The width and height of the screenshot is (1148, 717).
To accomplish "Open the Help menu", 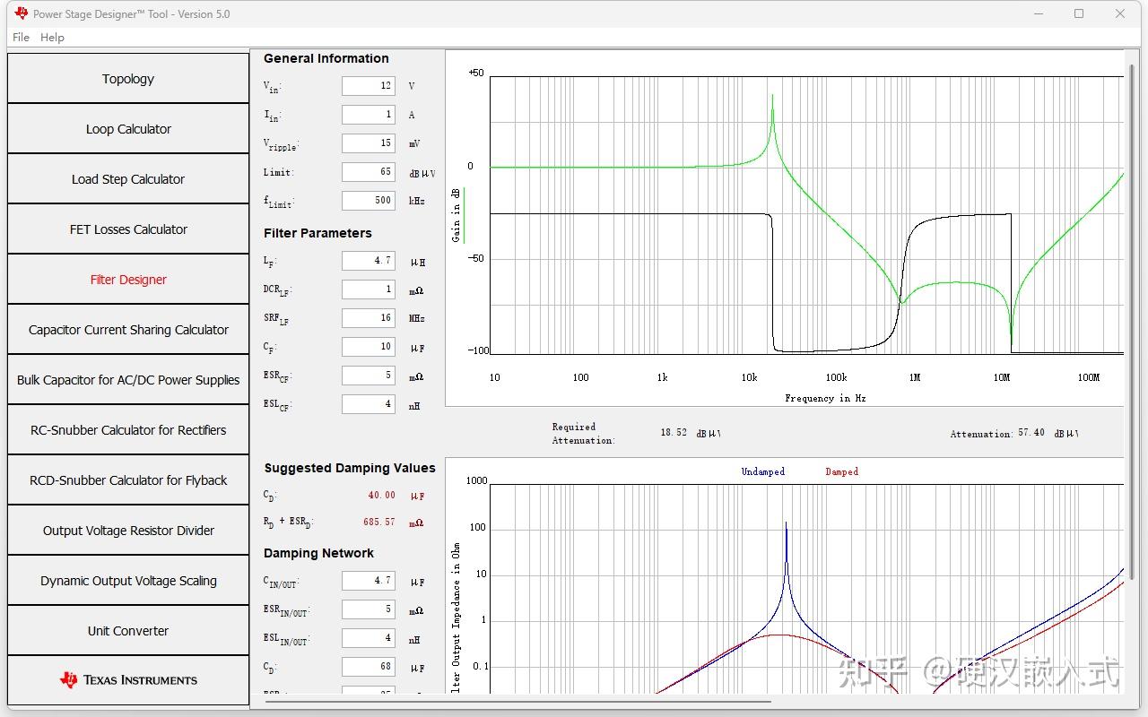I will point(52,38).
